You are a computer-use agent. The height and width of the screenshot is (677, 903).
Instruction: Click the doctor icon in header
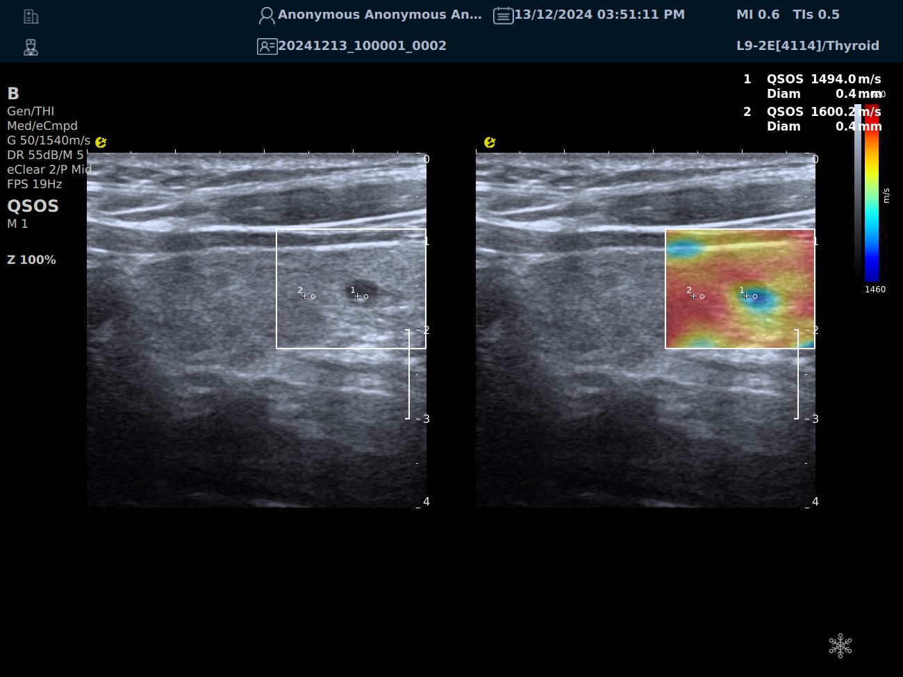pyautogui.click(x=31, y=47)
